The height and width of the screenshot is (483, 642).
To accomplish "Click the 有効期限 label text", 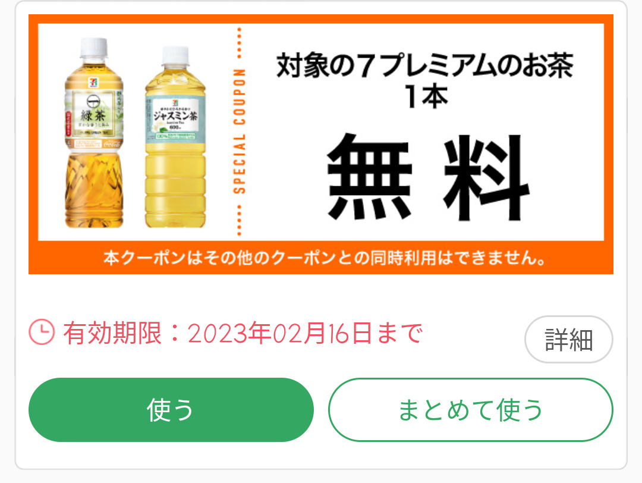I will coord(112,333).
